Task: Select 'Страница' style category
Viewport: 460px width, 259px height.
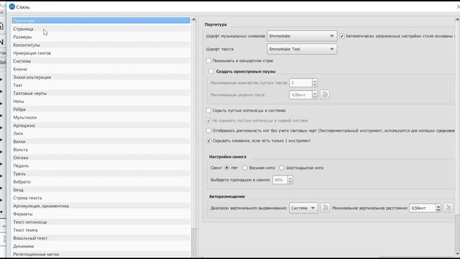Action: tap(101, 29)
